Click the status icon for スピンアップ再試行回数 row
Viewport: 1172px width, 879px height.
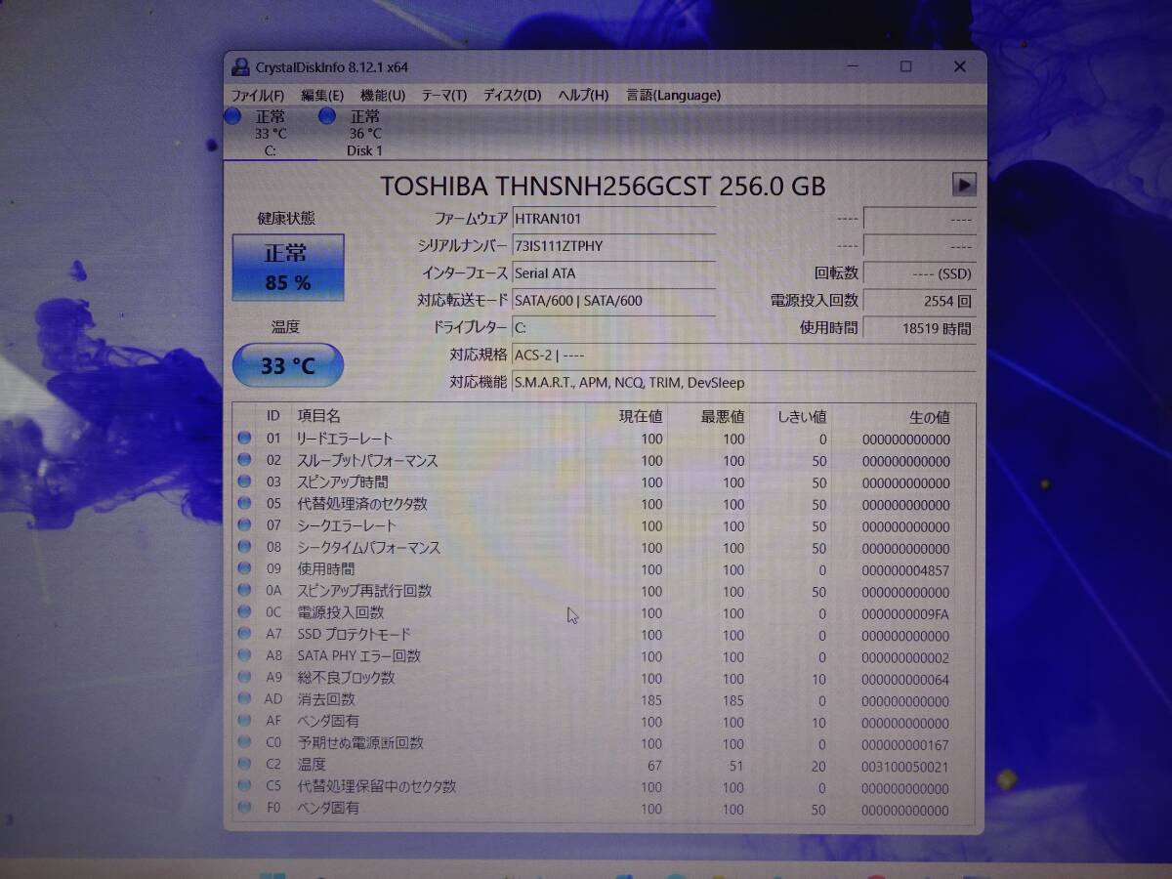(x=244, y=591)
